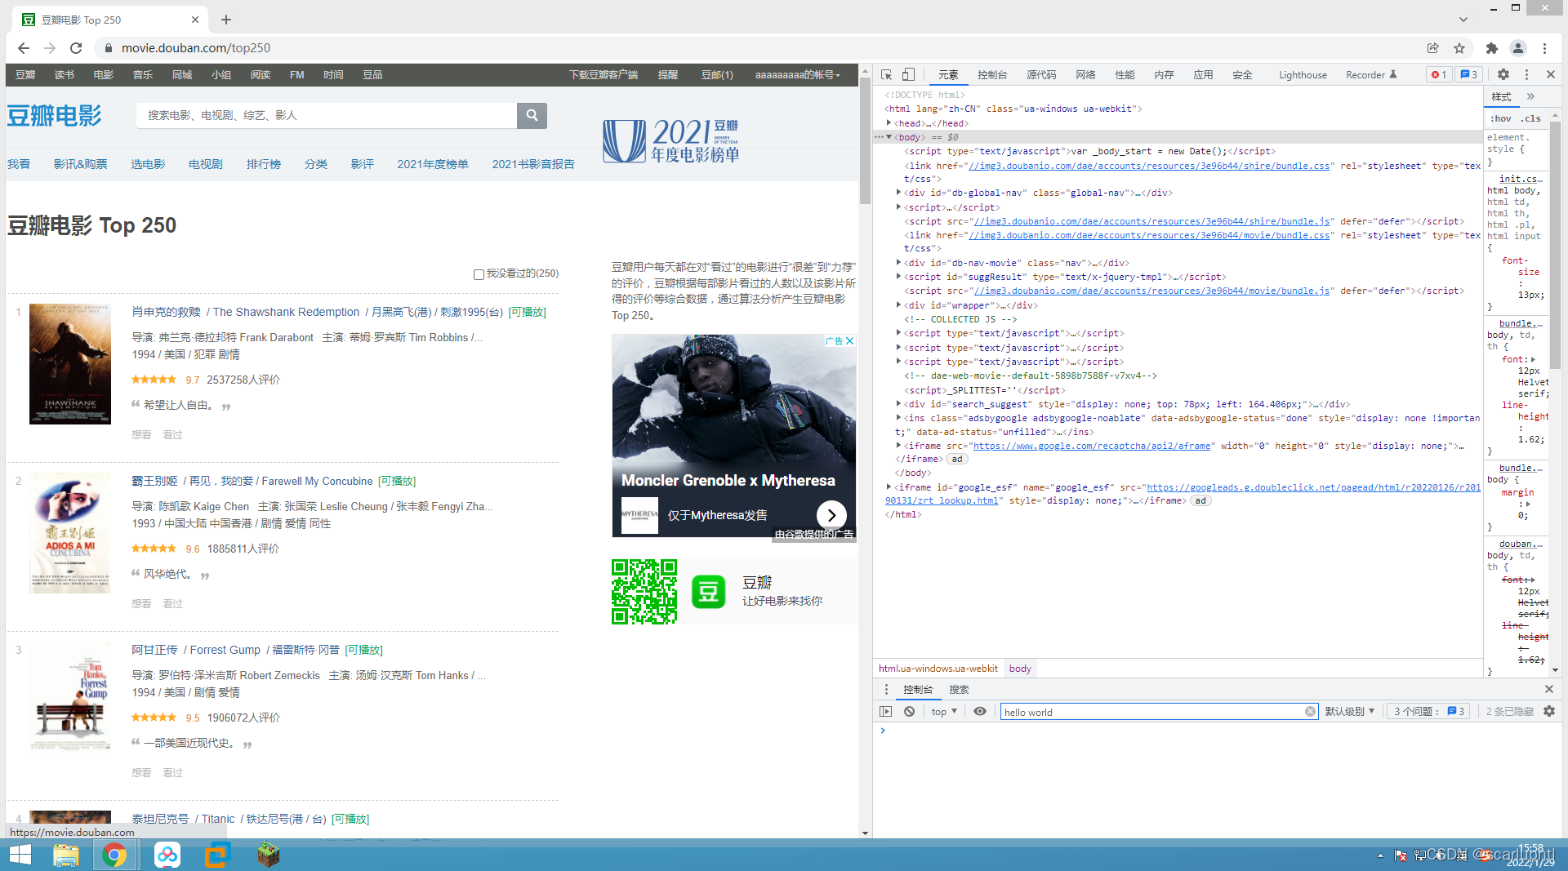Switch to the 网络 tab
The image size is (1568, 871).
tap(1085, 74)
